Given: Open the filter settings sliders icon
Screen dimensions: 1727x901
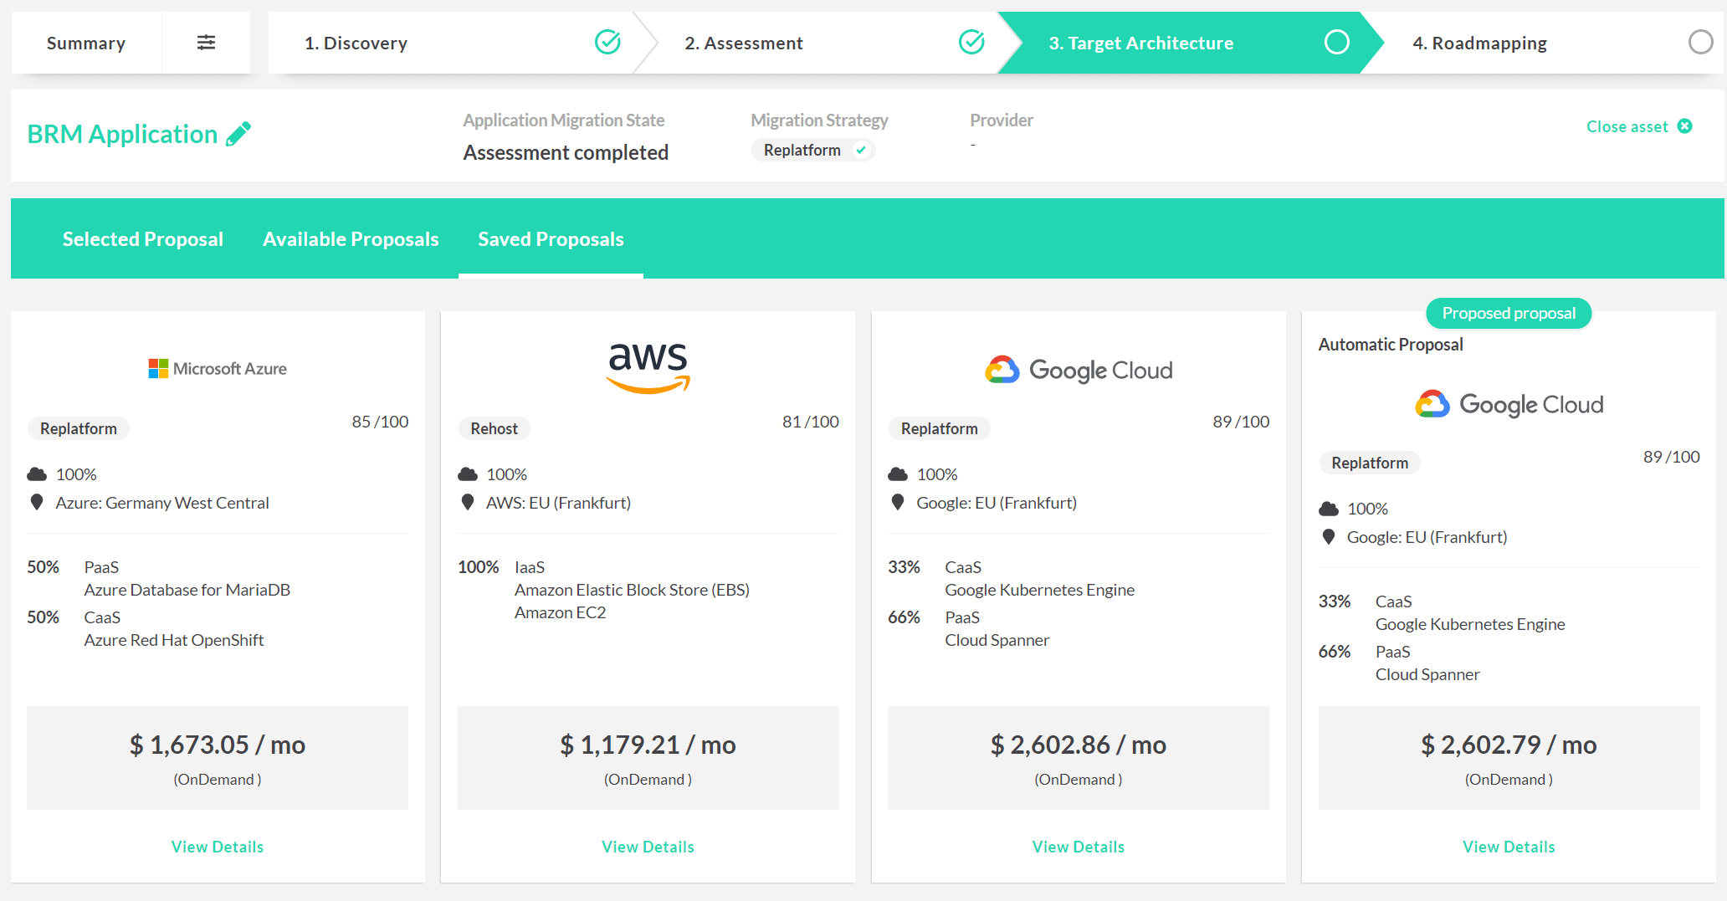Looking at the screenshot, I should (x=206, y=43).
